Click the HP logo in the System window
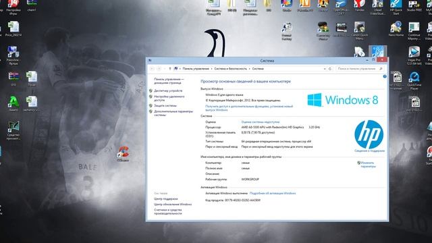Screen dimensions: 432x243 [369, 134]
